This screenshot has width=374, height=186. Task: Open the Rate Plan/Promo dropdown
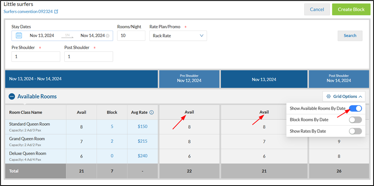[178, 36]
